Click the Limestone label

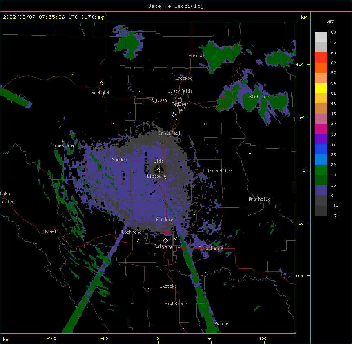point(62,145)
